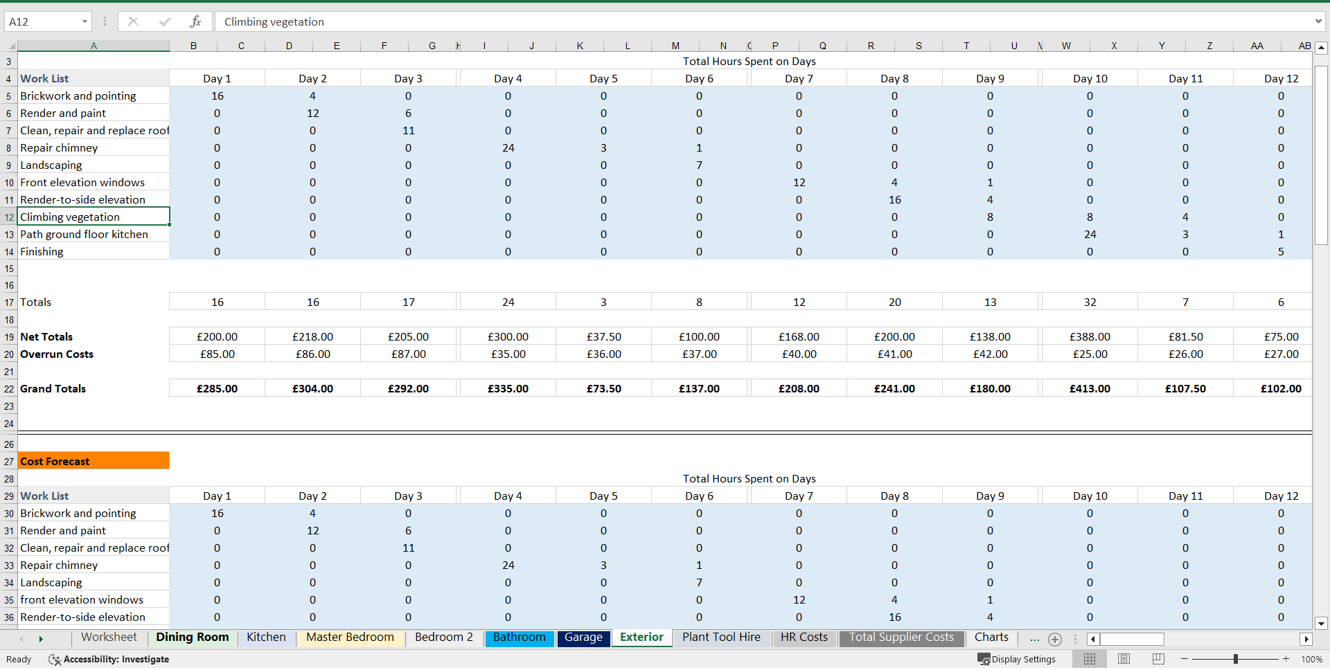Click the ellipsis to reveal hidden sheet tabs

1034,640
